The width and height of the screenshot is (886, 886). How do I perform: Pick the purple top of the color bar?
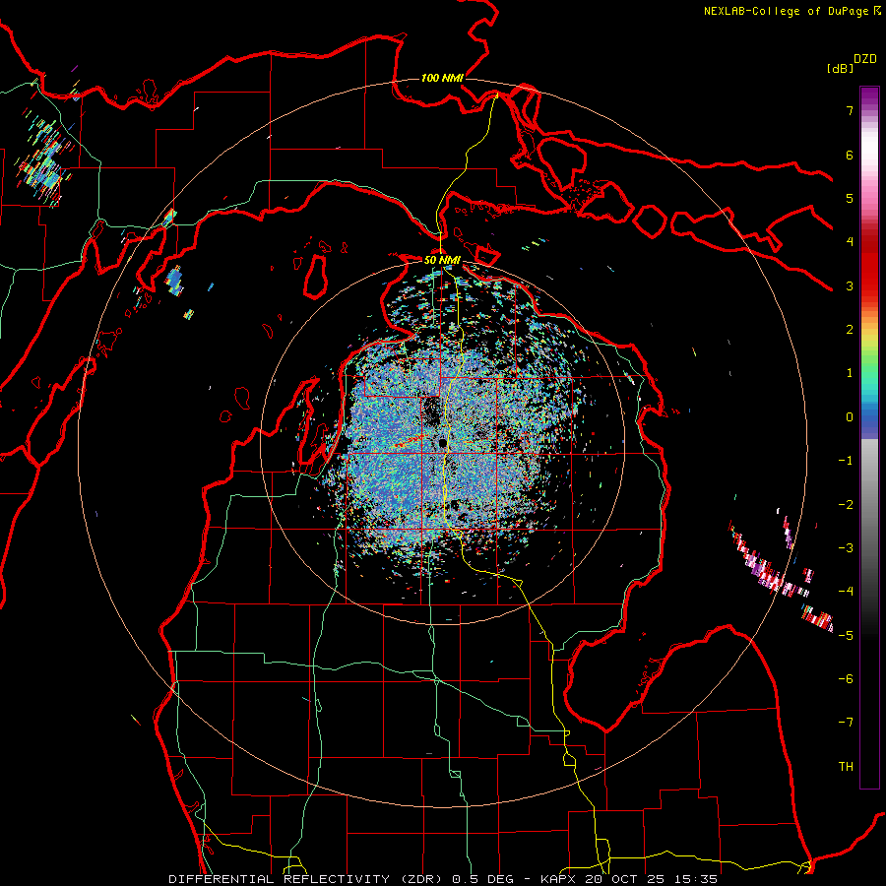[x=869, y=95]
